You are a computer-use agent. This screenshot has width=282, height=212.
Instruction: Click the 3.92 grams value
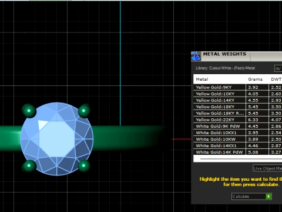253,88
